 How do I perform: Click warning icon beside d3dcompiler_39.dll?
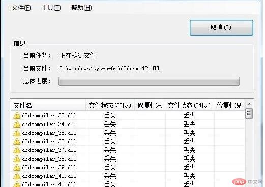pos(17,167)
